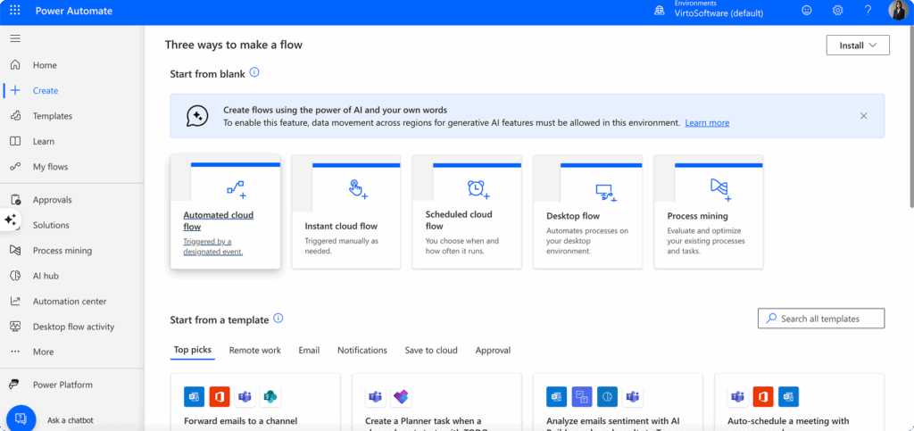Viewport: 914px width, 431px height.
Task: Collapse the navigation hamburger menu
Action: [x=15, y=38]
